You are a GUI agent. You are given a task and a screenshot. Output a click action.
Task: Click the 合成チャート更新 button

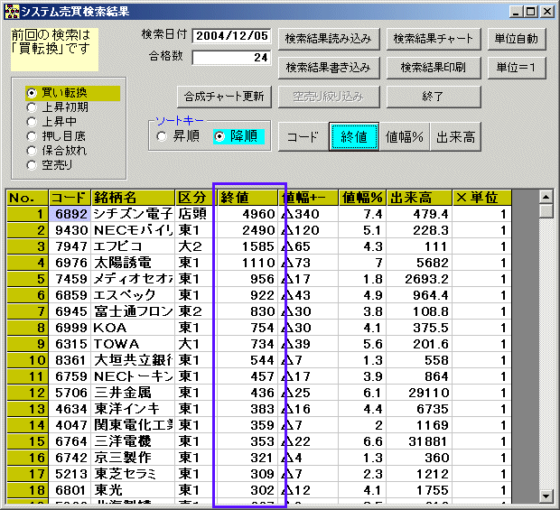pyautogui.click(x=224, y=97)
